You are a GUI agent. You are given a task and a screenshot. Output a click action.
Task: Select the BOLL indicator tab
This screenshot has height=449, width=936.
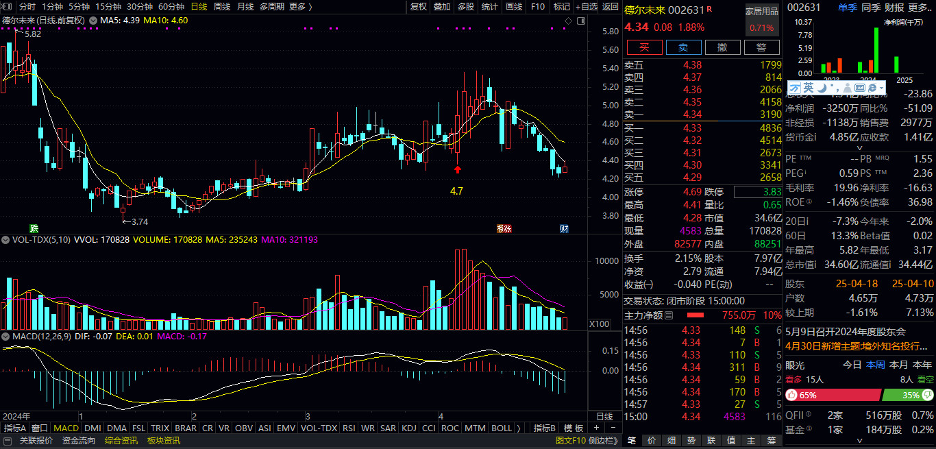coord(502,428)
